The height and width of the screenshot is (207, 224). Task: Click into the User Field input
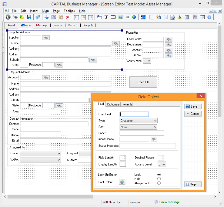(x=134, y=114)
